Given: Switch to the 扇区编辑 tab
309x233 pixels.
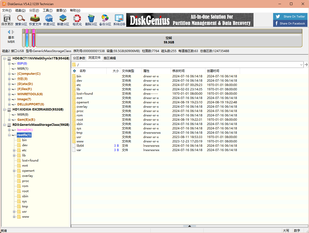Looking at the screenshot, I should [x=109, y=58].
